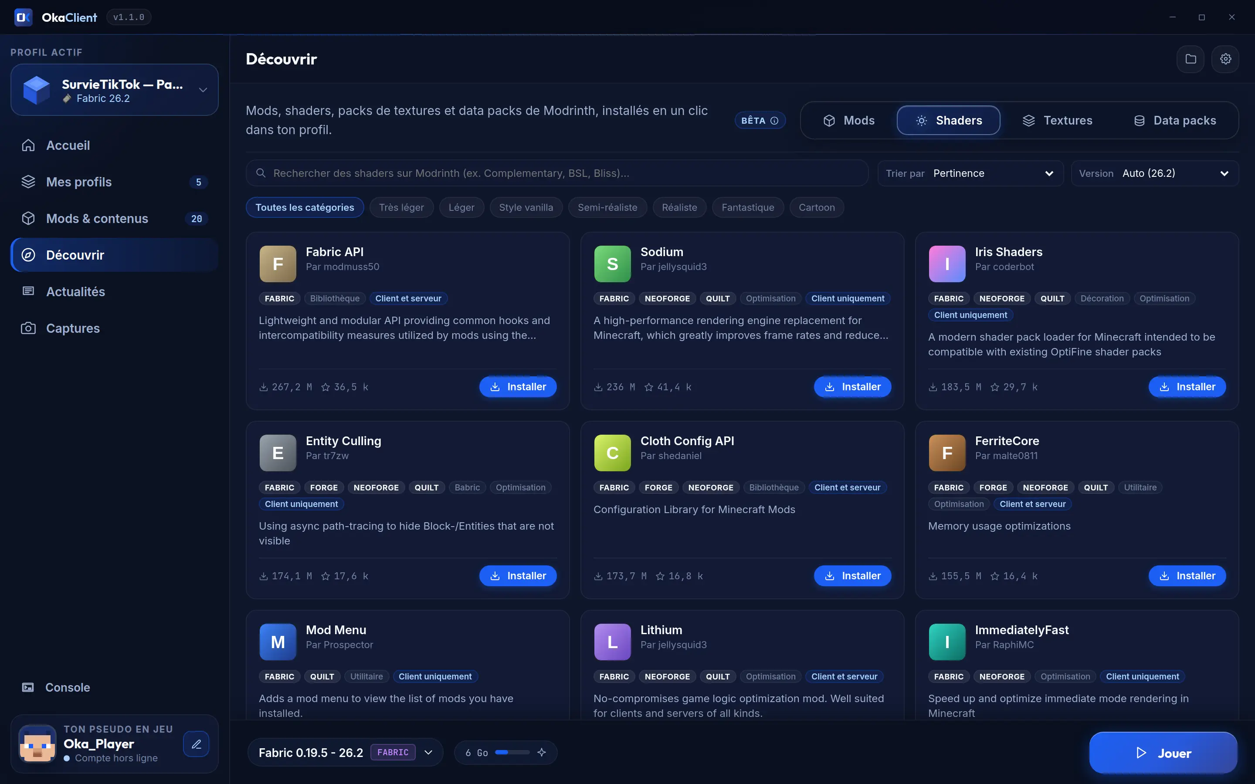
Task: Install the Sodium mod
Action: tap(852, 387)
